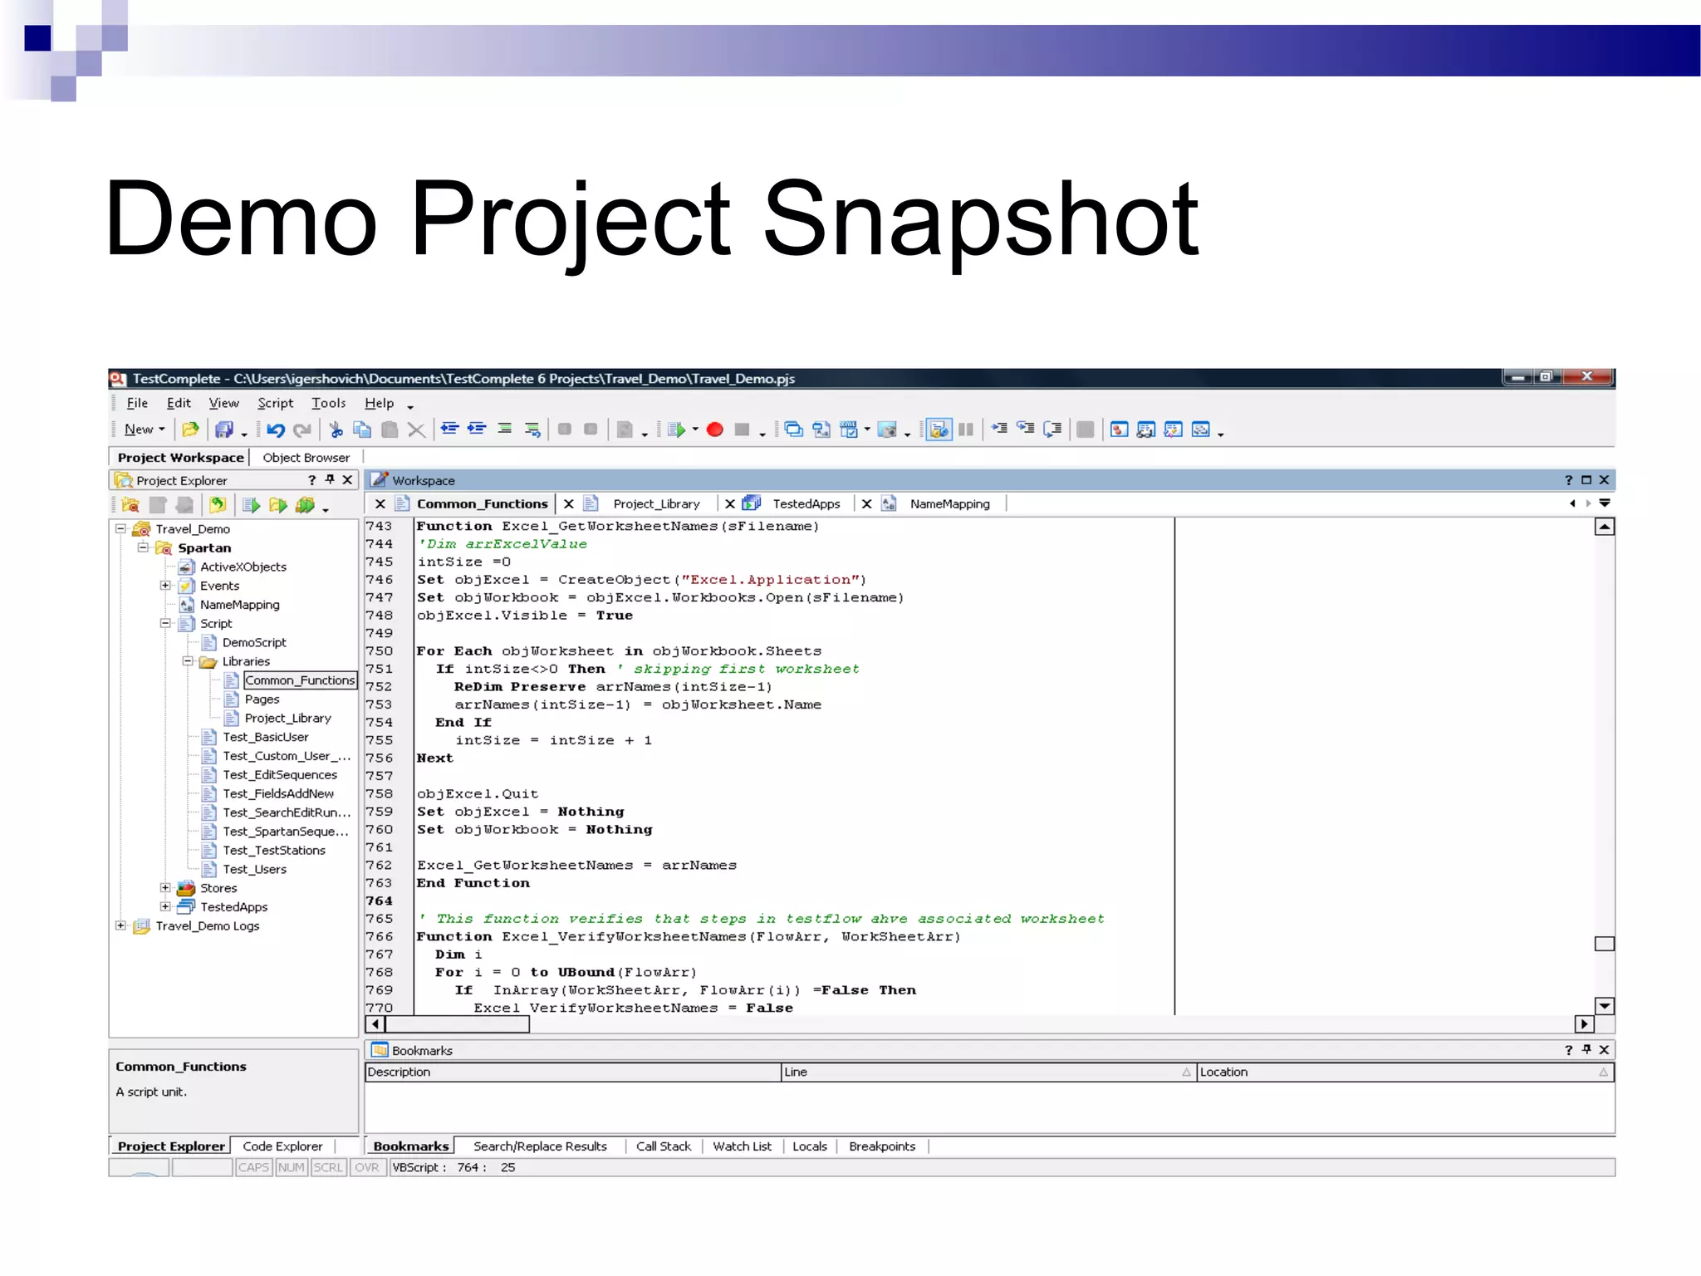Switch to the Object Browser tab
The width and height of the screenshot is (1701, 1276).
pyautogui.click(x=306, y=458)
